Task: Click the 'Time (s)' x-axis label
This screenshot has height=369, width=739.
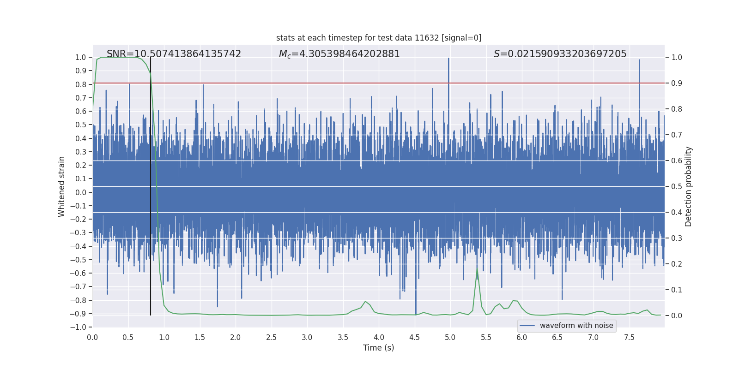Action: [x=378, y=348]
